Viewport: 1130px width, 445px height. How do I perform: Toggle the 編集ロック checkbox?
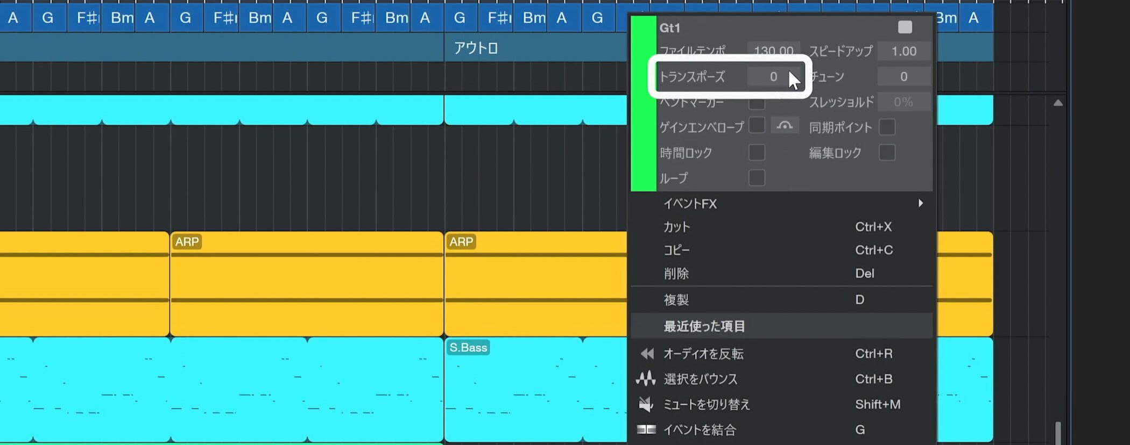click(x=887, y=153)
